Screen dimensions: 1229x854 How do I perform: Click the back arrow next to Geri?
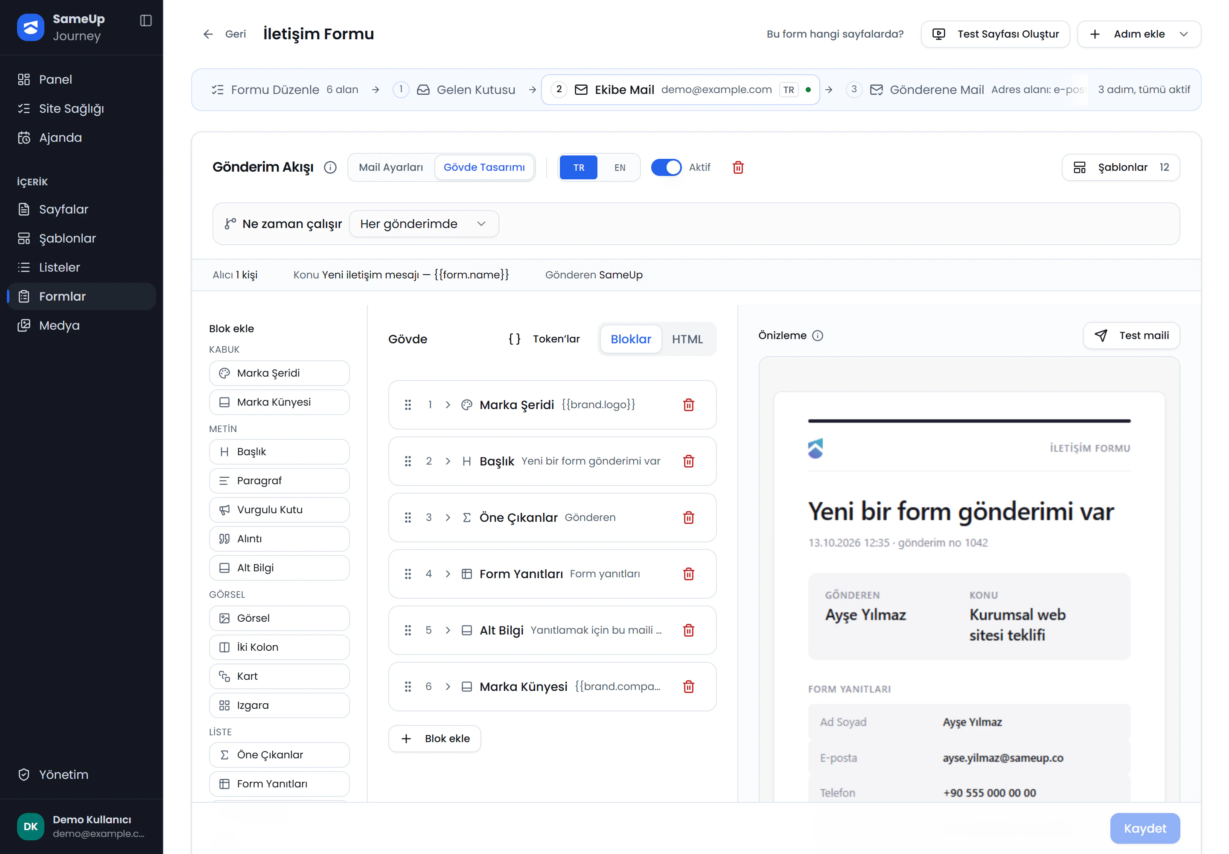208,34
